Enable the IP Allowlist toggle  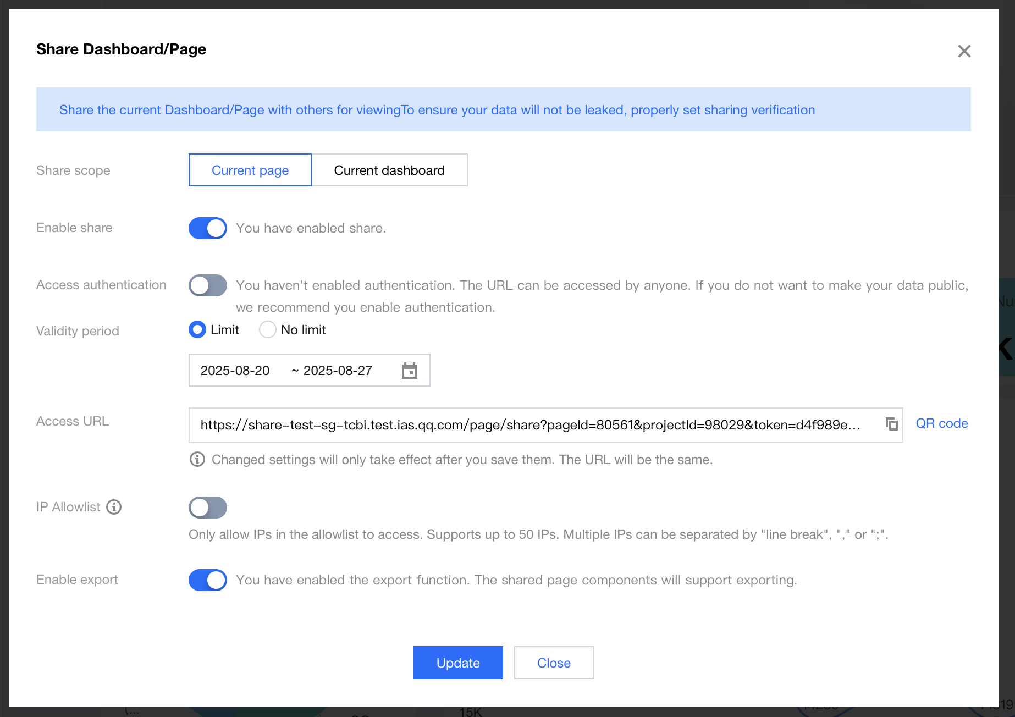click(x=208, y=508)
